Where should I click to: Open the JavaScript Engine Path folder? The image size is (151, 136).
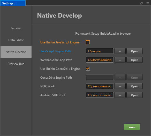(x=134, y=51)
